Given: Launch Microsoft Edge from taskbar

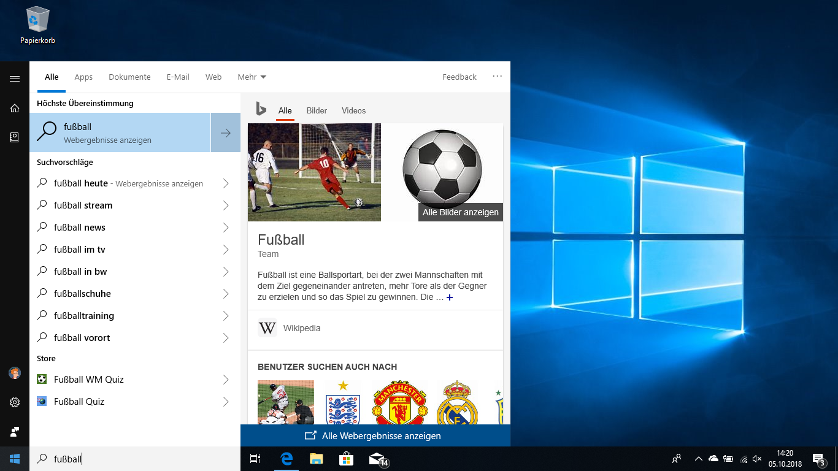Looking at the screenshot, I should click(286, 458).
